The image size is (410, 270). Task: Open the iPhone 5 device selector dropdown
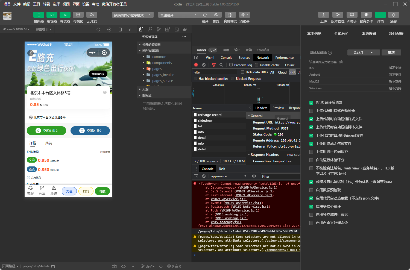coord(16,29)
